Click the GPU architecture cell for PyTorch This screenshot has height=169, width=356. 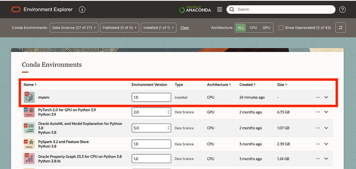point(211,112)
